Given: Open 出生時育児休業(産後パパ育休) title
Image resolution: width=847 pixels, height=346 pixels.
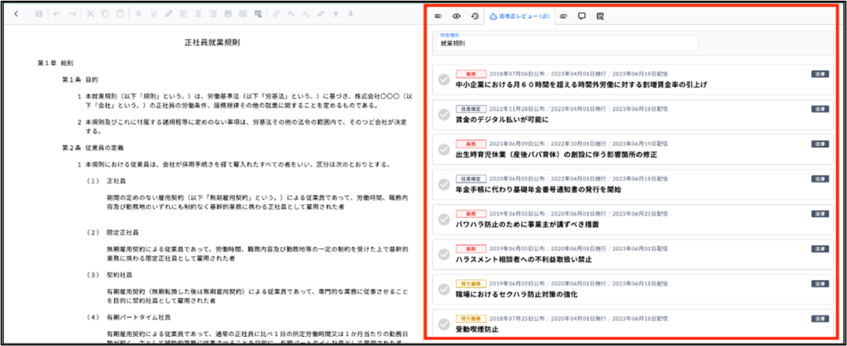Looking at the screenshot, I should click(556, 155).
